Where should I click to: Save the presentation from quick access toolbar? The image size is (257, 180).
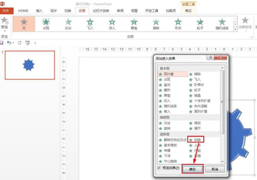[x=2, y=43]
